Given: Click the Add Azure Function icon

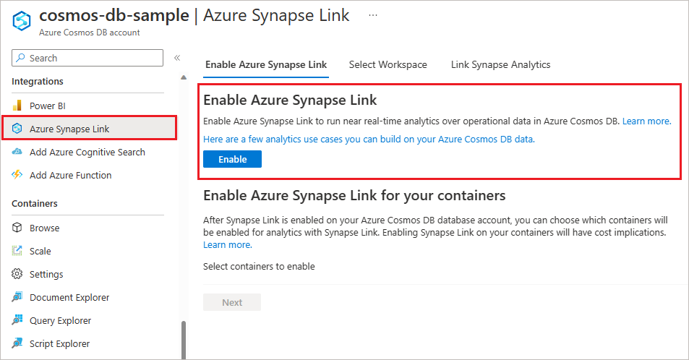Looking at the screenshot, I should 17,175.
